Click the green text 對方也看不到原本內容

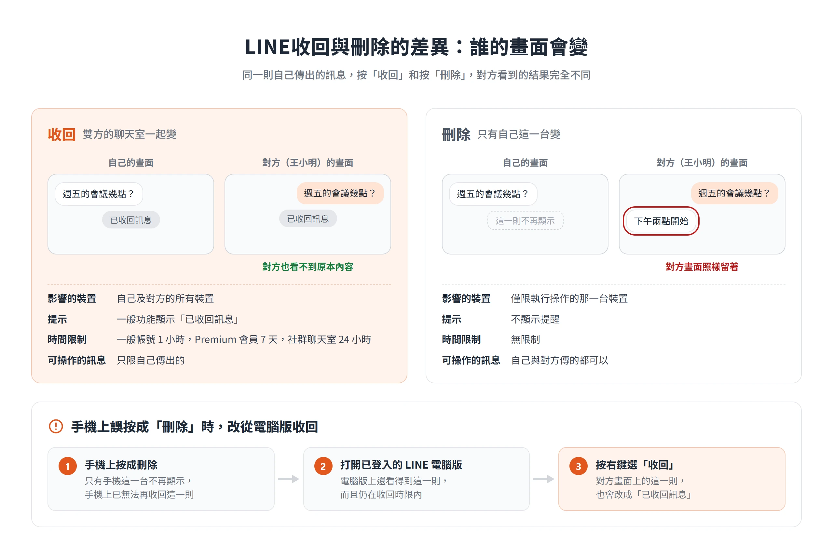308,267
